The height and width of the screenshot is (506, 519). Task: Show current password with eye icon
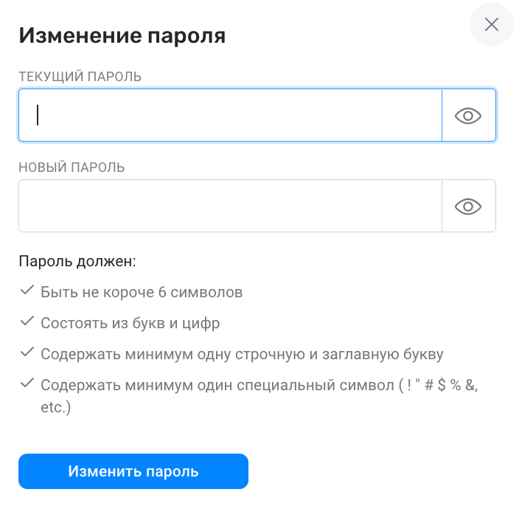[468, 116]
